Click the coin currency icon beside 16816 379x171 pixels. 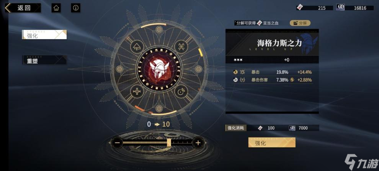tap(340, 8)
